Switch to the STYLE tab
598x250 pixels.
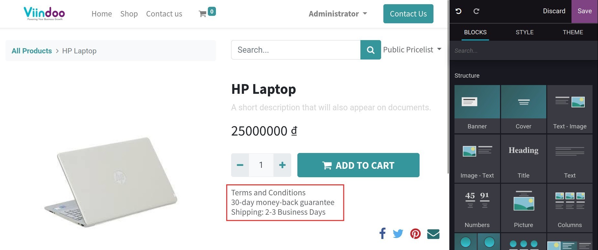point(524,32)
